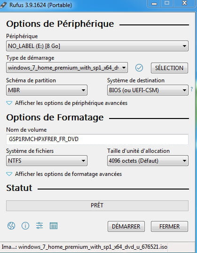
Task: Click the blue question mark help icon
Action: [192, 89]
